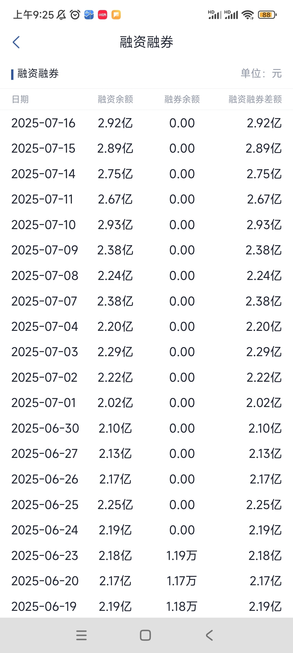
Task: Tap the system back chevron at bottom
Action: [209, 635]
